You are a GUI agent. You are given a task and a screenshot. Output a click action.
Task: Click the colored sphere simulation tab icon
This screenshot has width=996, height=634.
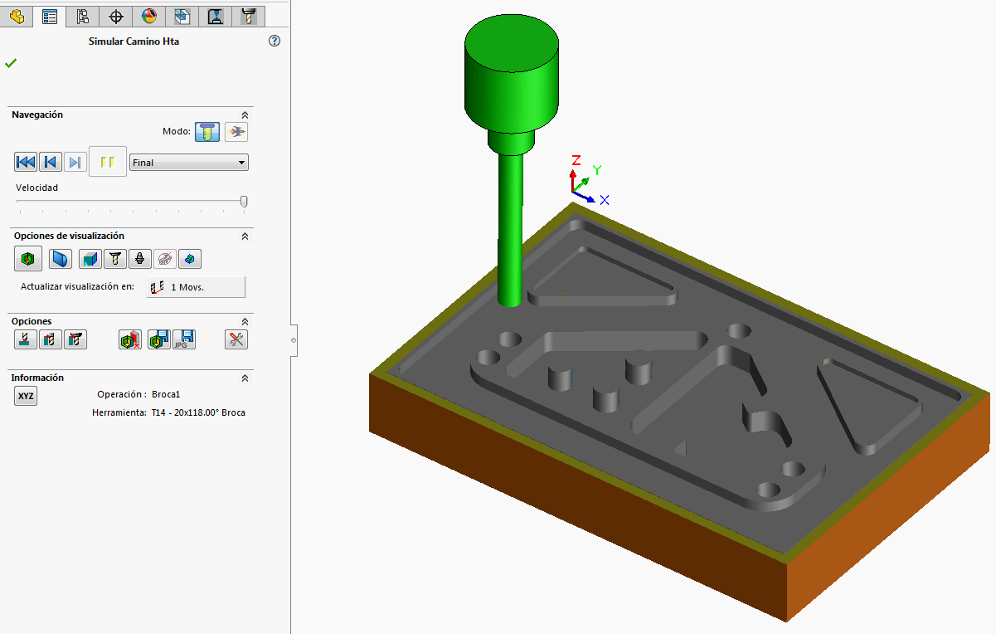(148, 16)
